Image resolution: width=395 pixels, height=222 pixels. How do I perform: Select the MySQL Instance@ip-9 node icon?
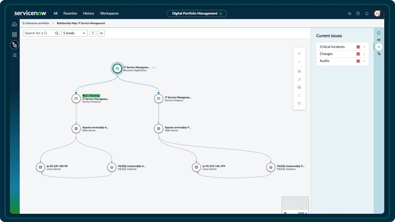click(x=271, y=167)
